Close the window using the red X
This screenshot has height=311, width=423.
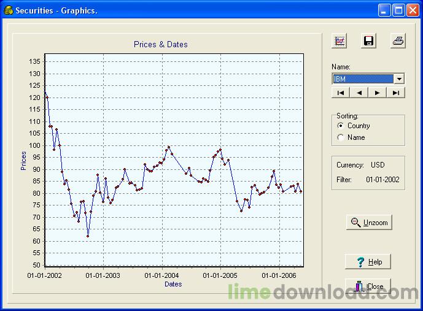pyautogui.click(x=412, y=10)
